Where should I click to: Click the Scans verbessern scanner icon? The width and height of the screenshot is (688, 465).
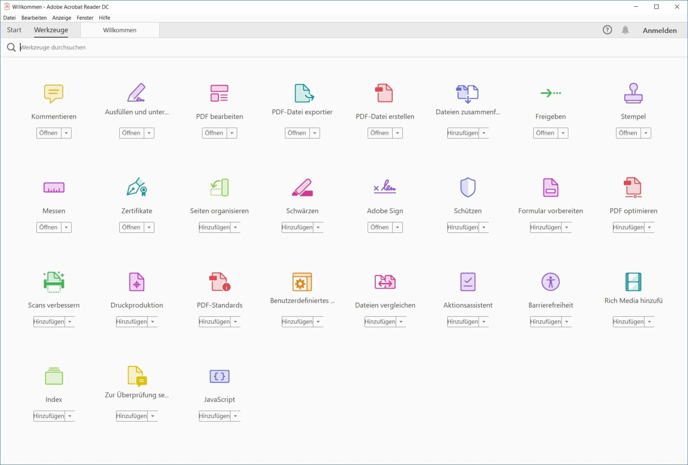point(53,282)
